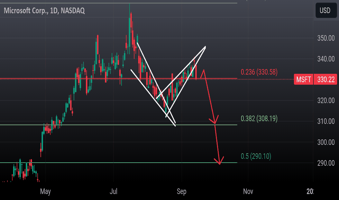Click the Jul date axis label
The width and height of the screenshot is (339, 200).
click(x=113, y=191)
